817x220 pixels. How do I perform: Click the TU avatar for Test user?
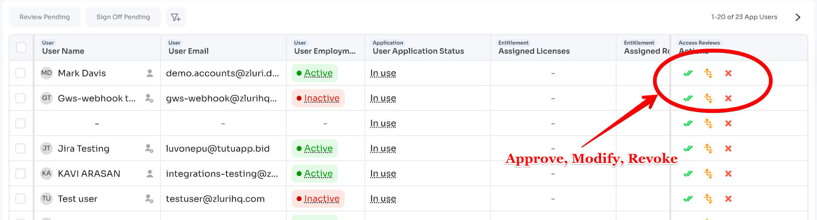[46, 199]
